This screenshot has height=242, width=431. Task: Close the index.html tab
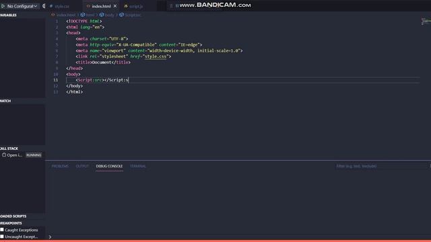(x=115, y=6)
